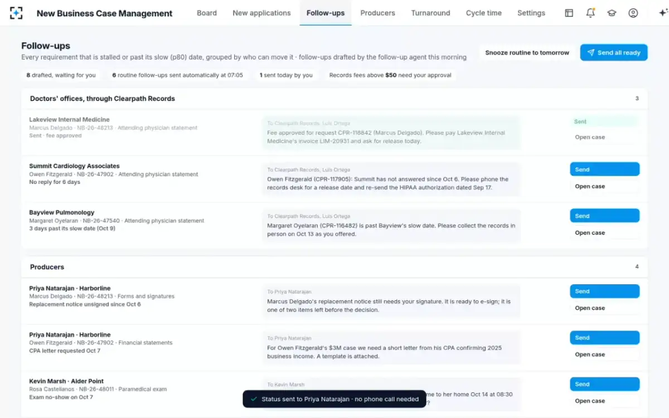Image resolution: width=669 pixels, height=418 pixels.
Task: Click the "Status sent to Priya Natarajan" toast
Action: 334,399
